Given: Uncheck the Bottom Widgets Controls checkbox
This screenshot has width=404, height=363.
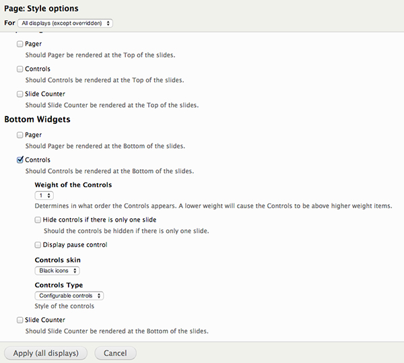Looking at the screenshot, I should tap(20, 160).
